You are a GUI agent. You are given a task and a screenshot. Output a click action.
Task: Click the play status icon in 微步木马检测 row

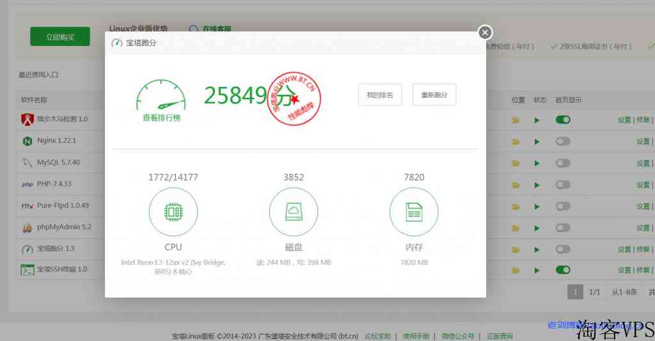[x=537, y=121]
